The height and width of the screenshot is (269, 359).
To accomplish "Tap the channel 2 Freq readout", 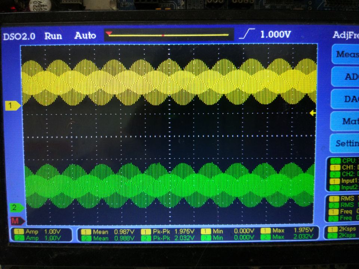I will (343, 219).
